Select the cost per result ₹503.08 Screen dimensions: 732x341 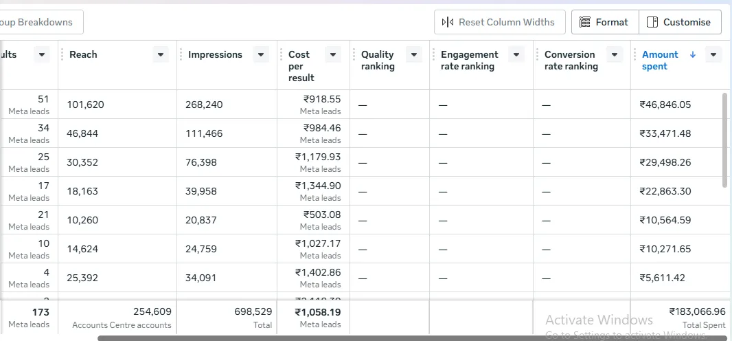[322, 215]
